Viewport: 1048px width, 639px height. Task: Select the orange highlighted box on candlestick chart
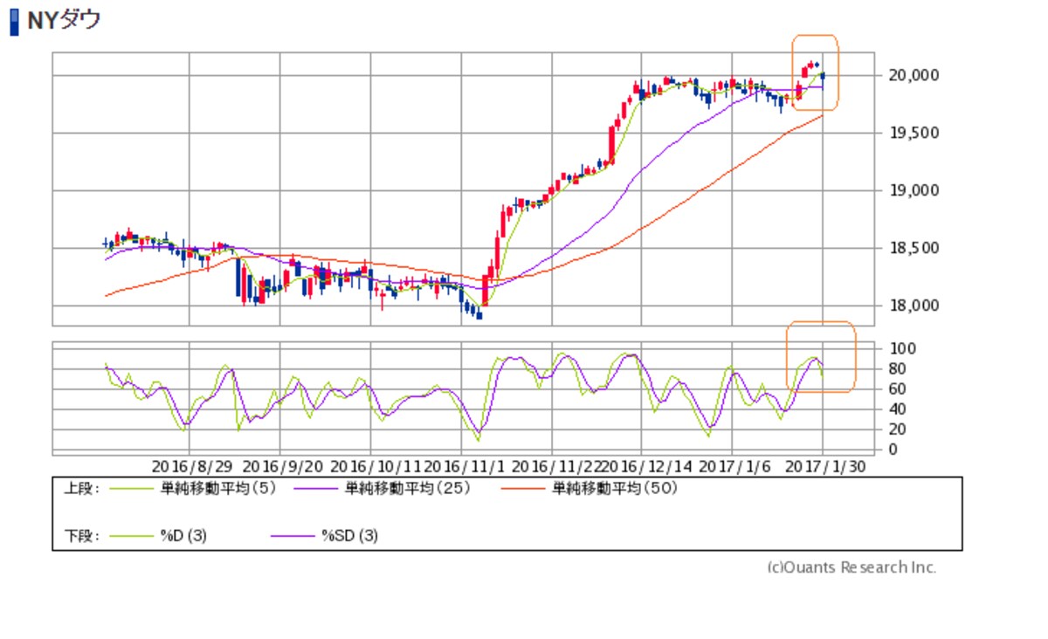(x=815, y=72)
